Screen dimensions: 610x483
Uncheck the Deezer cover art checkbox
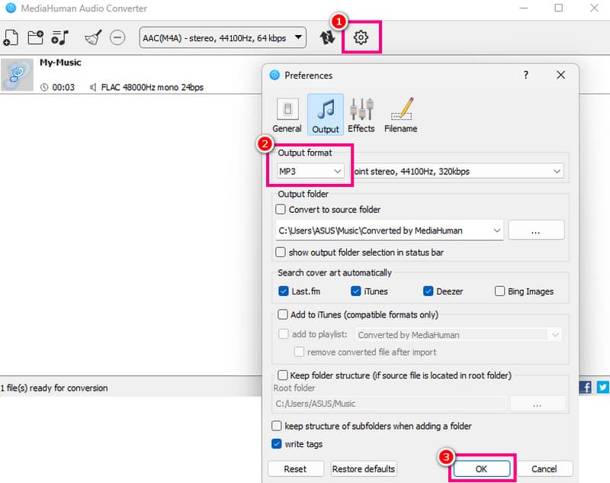[x=428, y=291]
